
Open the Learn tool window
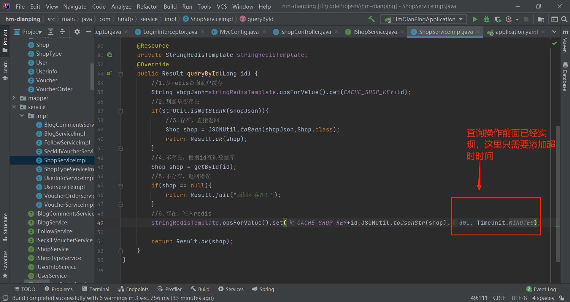[5, 71]
